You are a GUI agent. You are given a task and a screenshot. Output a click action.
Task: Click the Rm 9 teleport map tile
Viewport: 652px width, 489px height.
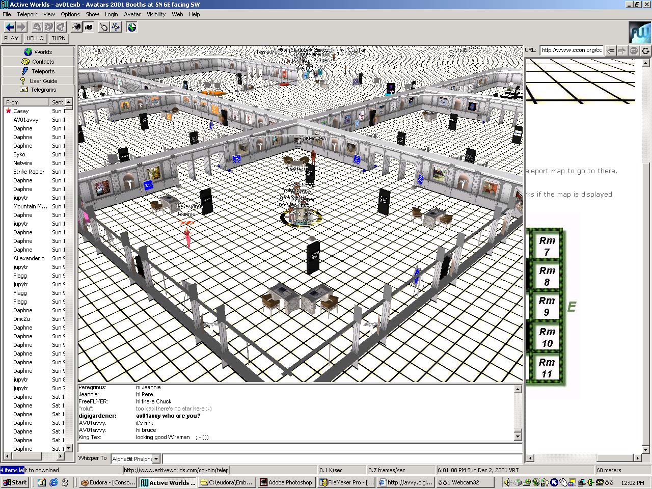coord(547,306)
